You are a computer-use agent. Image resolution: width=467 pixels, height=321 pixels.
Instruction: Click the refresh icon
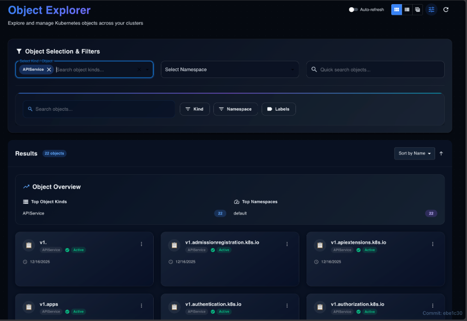click(446, 10)
